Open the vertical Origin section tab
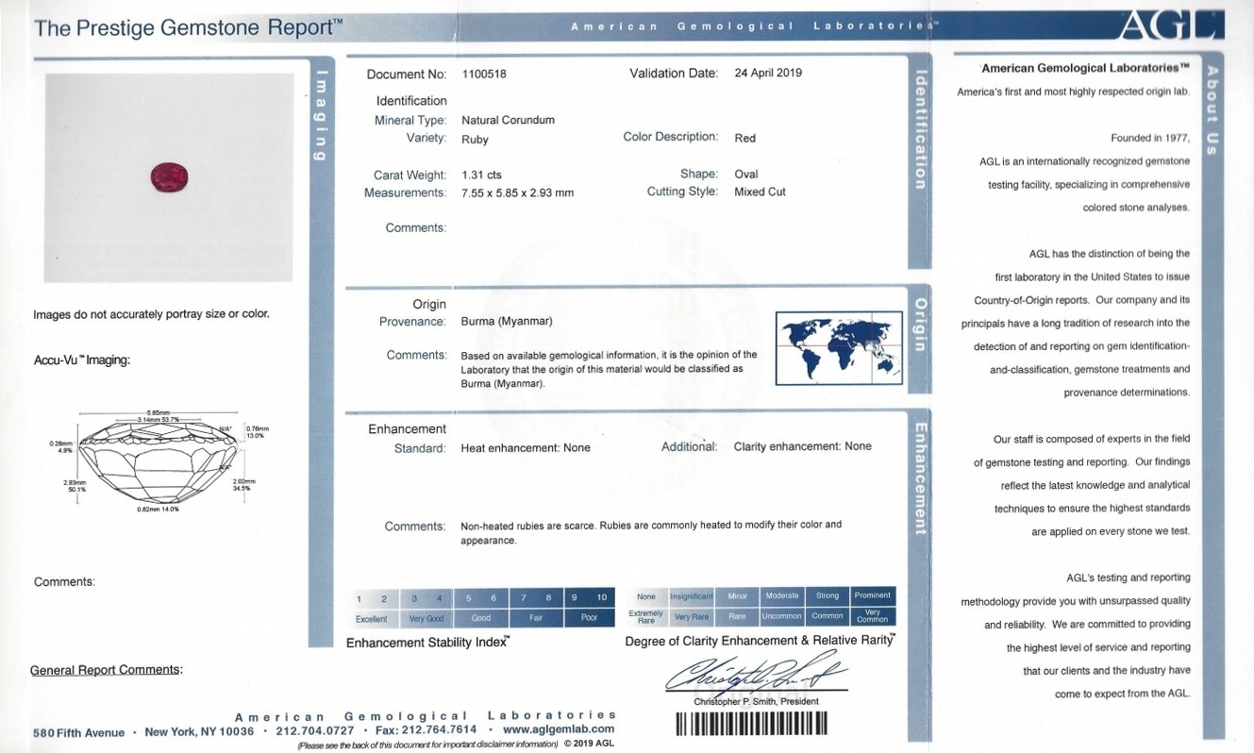 coord(918,324)
